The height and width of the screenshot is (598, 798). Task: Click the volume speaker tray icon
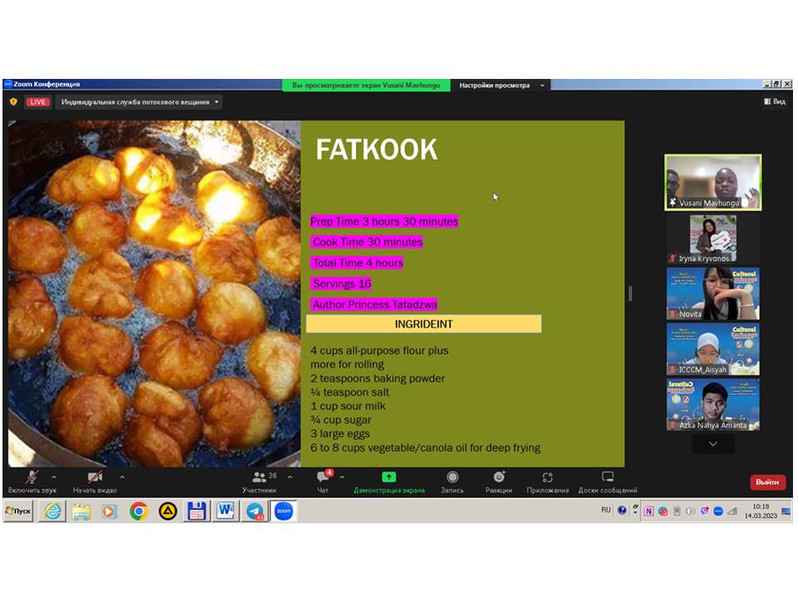[x=690, y=511]
